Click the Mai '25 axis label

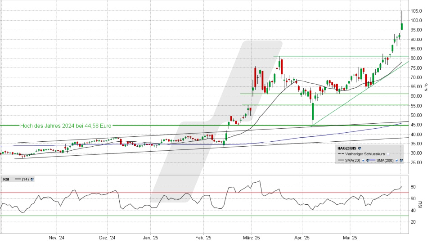350,238
